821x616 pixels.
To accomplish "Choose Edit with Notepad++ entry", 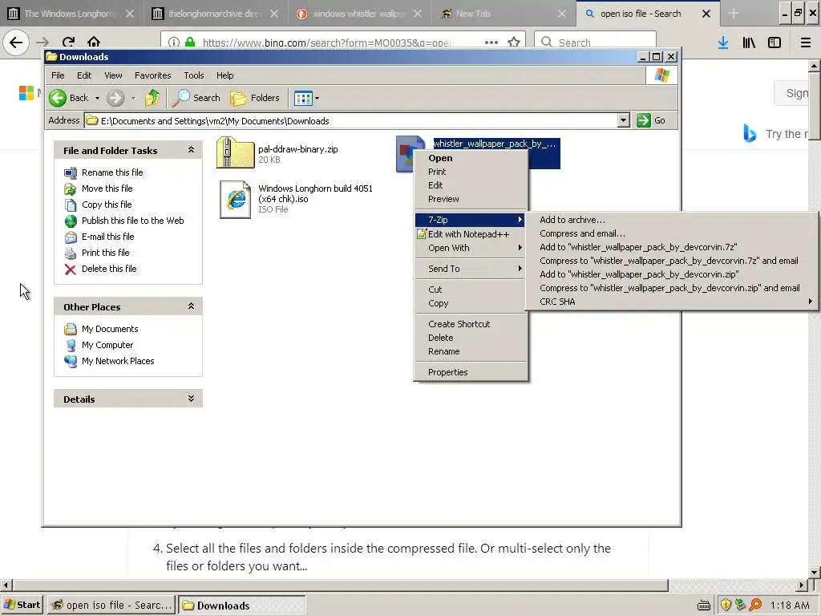I will click(471, 234).
